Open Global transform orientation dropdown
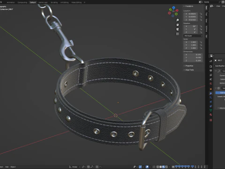225x169 pixels. [x=75, y=167]
